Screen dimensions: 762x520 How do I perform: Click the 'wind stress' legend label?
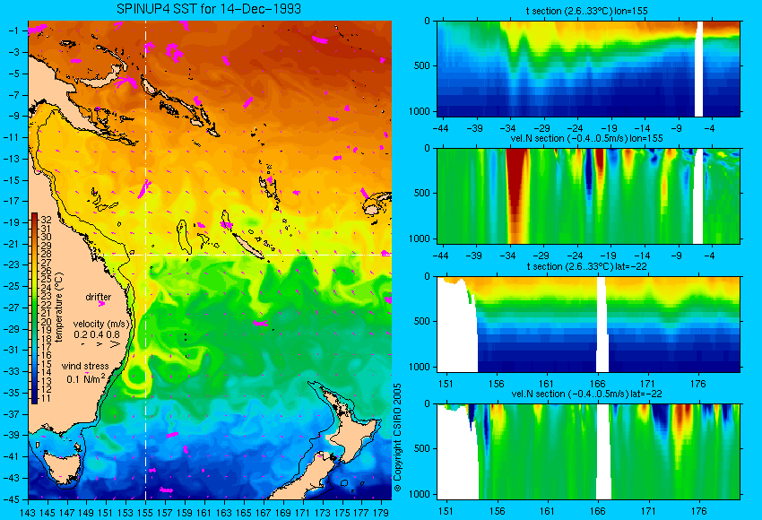(85, 366)
